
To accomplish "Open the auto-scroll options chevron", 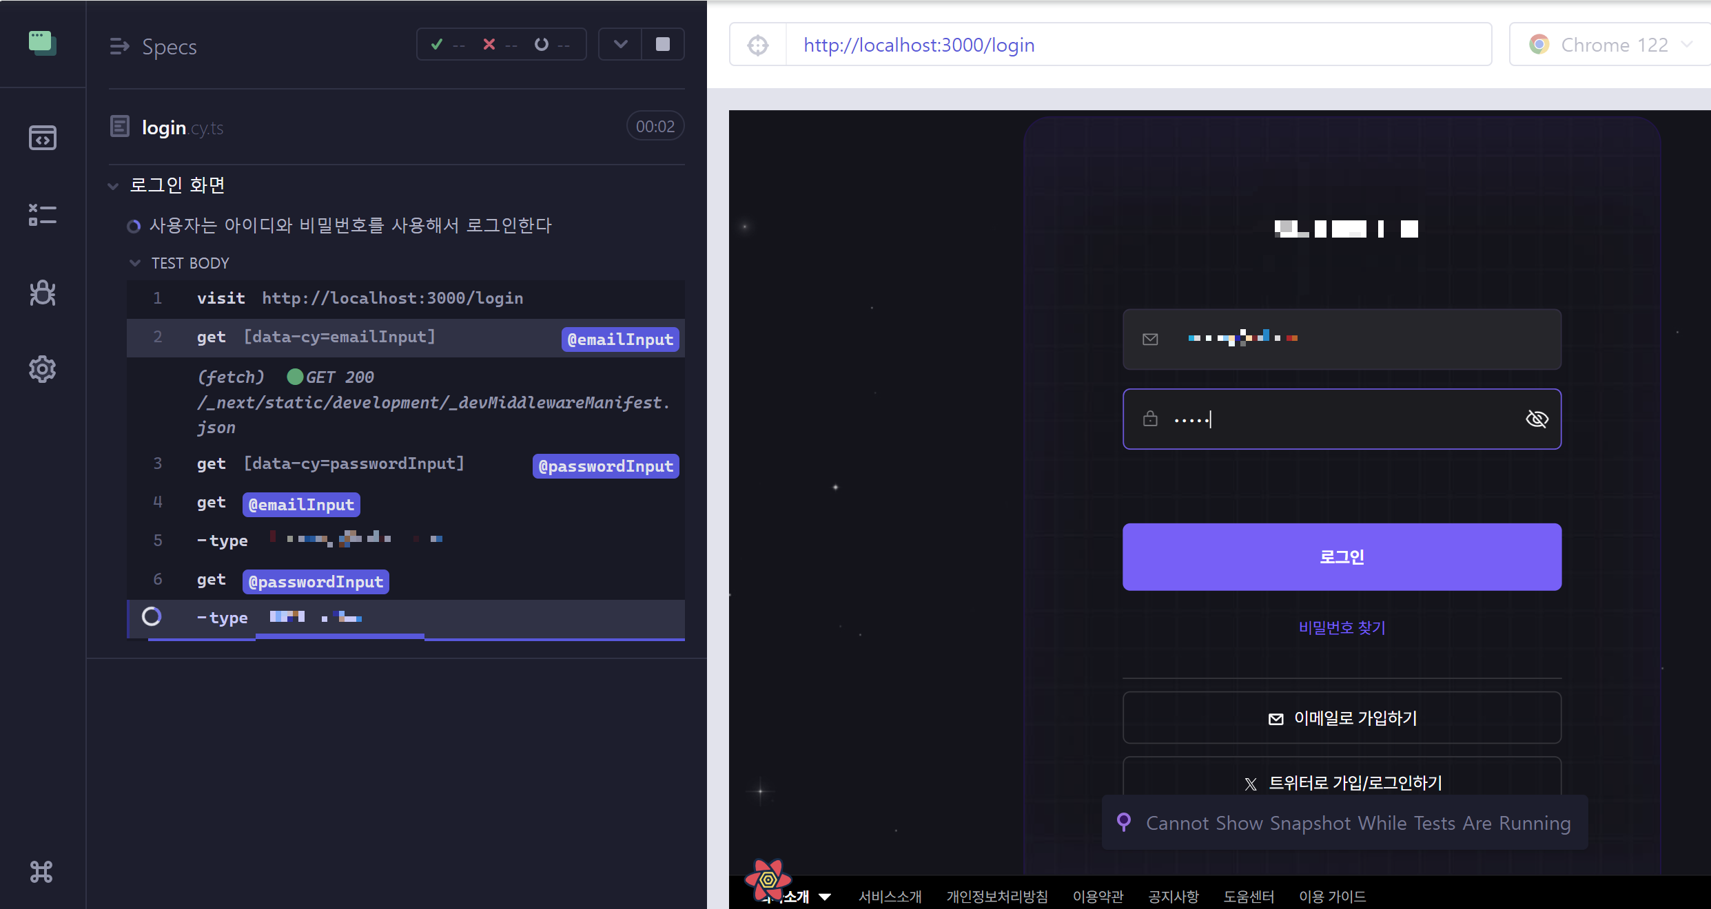I will pos(620,45).
